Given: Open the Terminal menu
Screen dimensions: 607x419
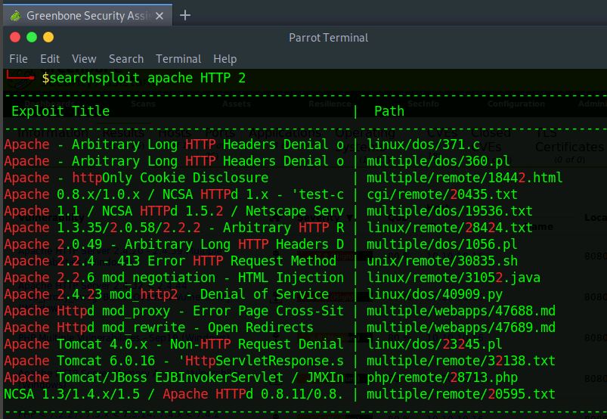Looking at the screenshot, I should tap(178, 59).
